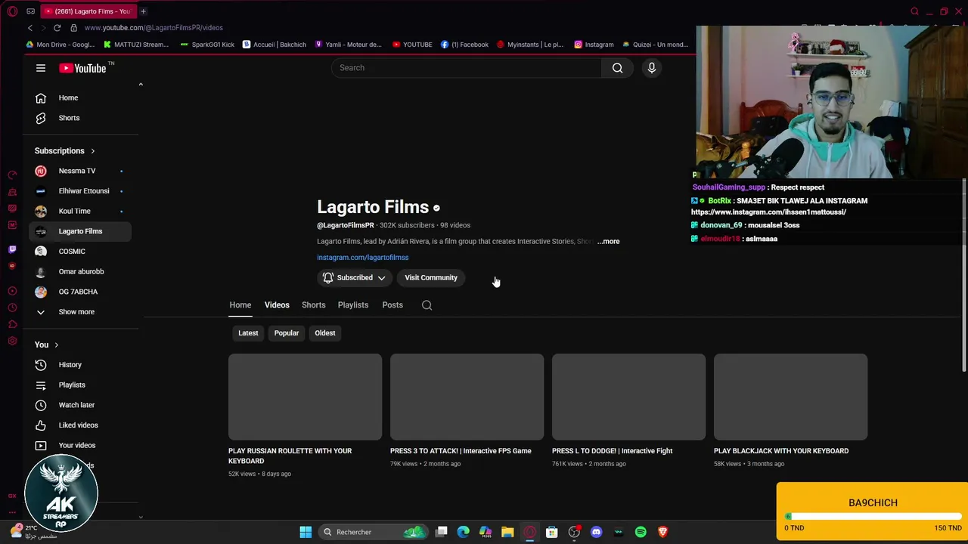Open the Facebook bookmark
Viewport: 968px width, 544px height.
[464, 45]
